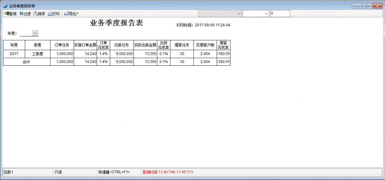Click the 合计 total row label
The width and height of the screenshot is (385, 180).
click(x=26, y=62)
